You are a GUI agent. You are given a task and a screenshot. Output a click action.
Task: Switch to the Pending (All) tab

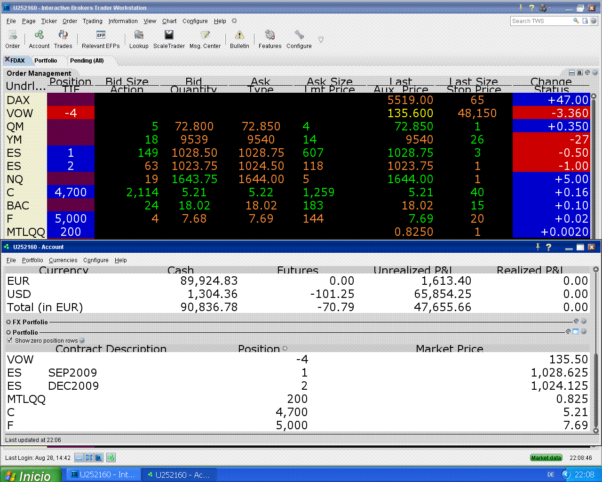click(x=87, y=61)
